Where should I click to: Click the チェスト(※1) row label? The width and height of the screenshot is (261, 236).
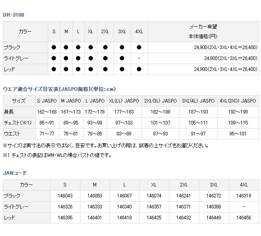point(17,123)
